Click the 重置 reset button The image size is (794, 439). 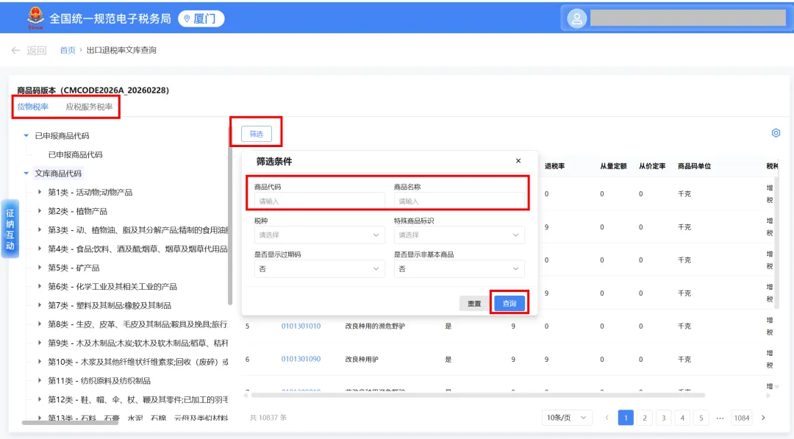473,302
